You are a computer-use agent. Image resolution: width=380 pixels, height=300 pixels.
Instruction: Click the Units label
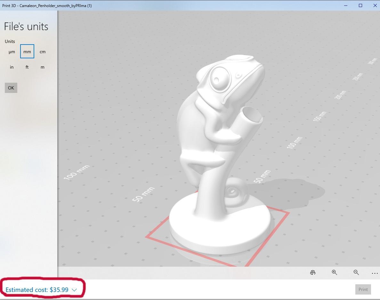10,41
